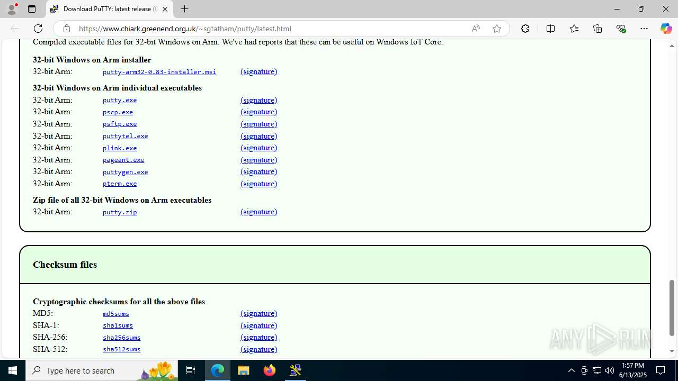Launch Firefox from the taskbar
Screen dimensions: 678x381
click(270, 370)
